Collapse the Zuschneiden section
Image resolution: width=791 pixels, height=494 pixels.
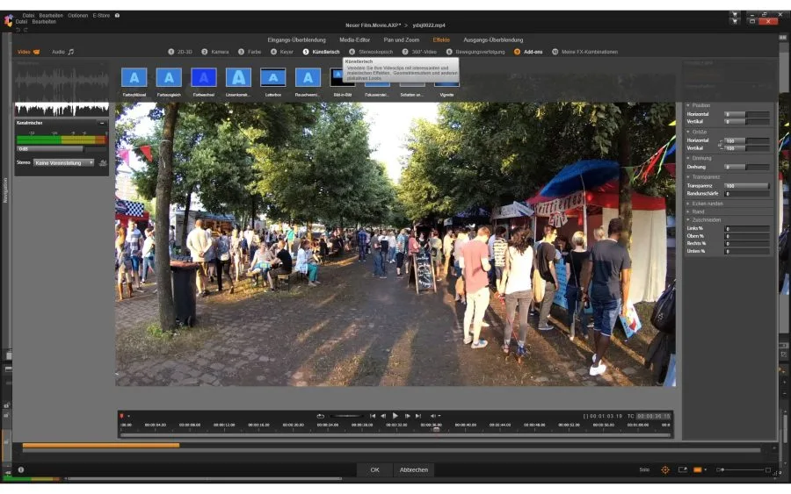tap(688, 220)
